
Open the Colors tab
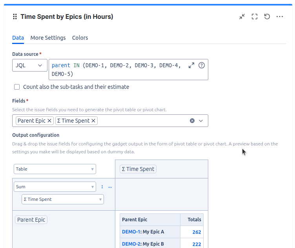(x=80, y=38)
